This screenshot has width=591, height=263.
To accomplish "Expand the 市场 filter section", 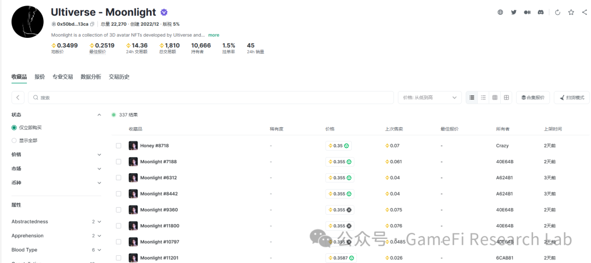I will coord(99,169).
